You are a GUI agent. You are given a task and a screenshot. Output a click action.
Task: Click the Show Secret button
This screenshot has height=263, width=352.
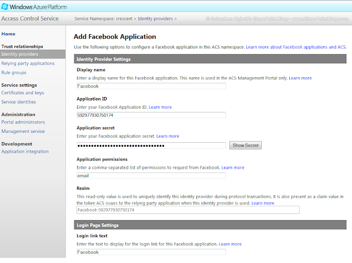point(245,146)
